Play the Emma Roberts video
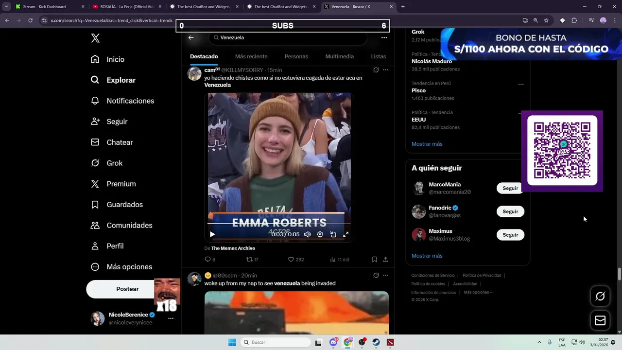 pos(212,234)
